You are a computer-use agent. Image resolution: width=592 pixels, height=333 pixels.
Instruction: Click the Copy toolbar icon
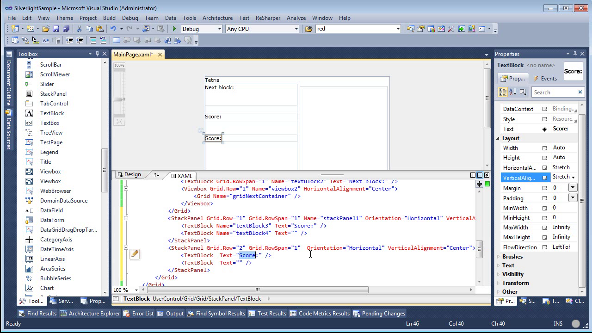89,29
